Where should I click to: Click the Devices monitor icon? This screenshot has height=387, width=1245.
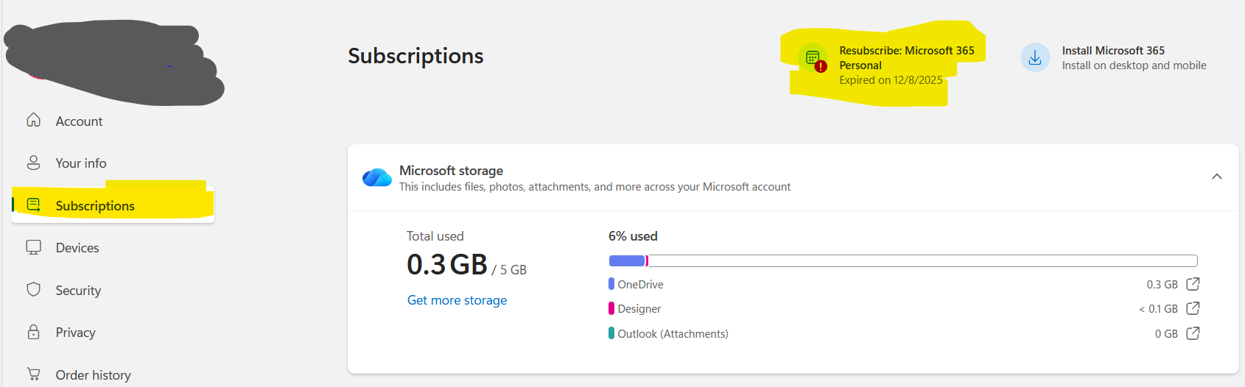[34, 247]
